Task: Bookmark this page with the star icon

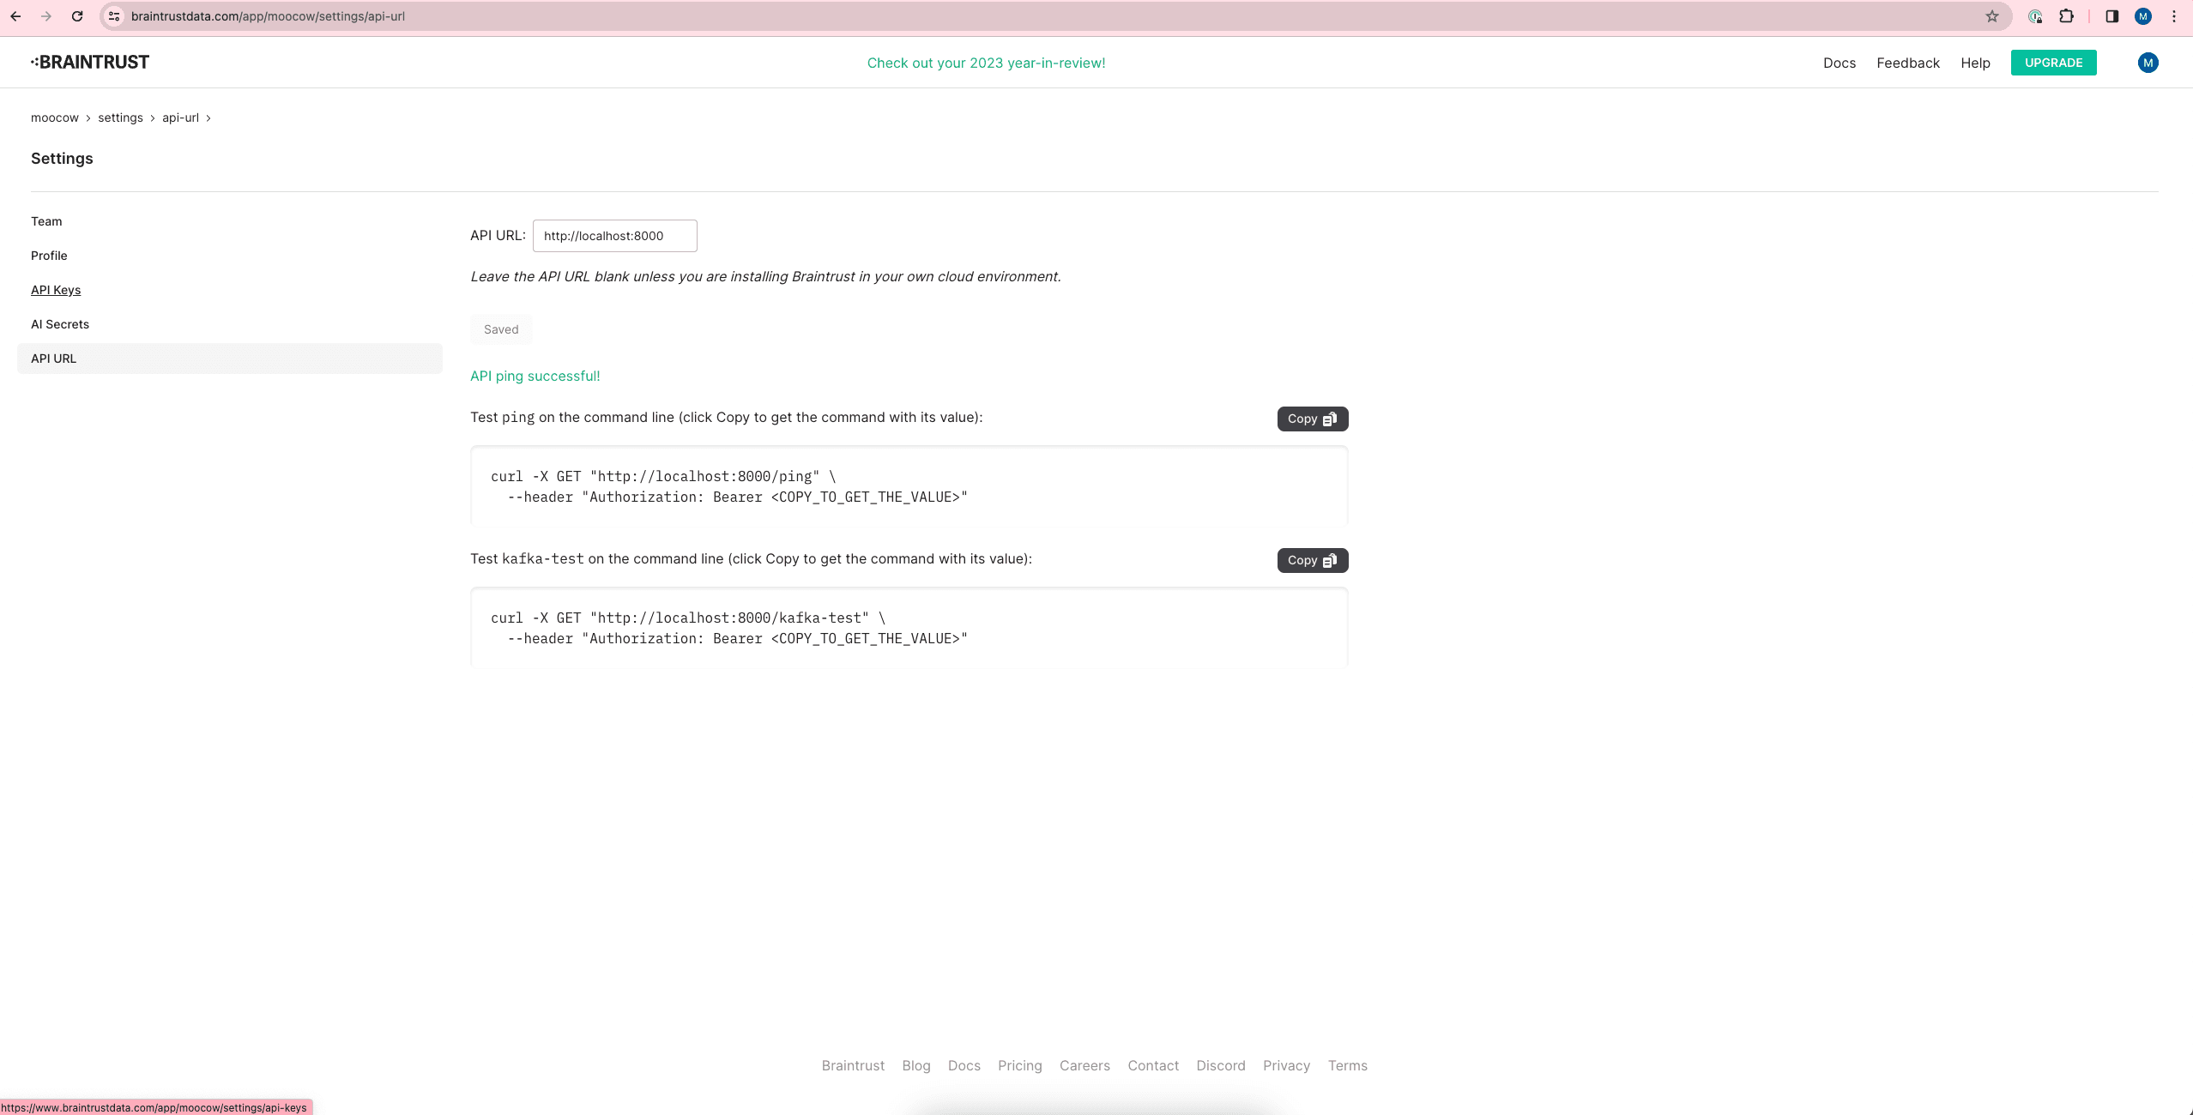Action: point(1991,15)
